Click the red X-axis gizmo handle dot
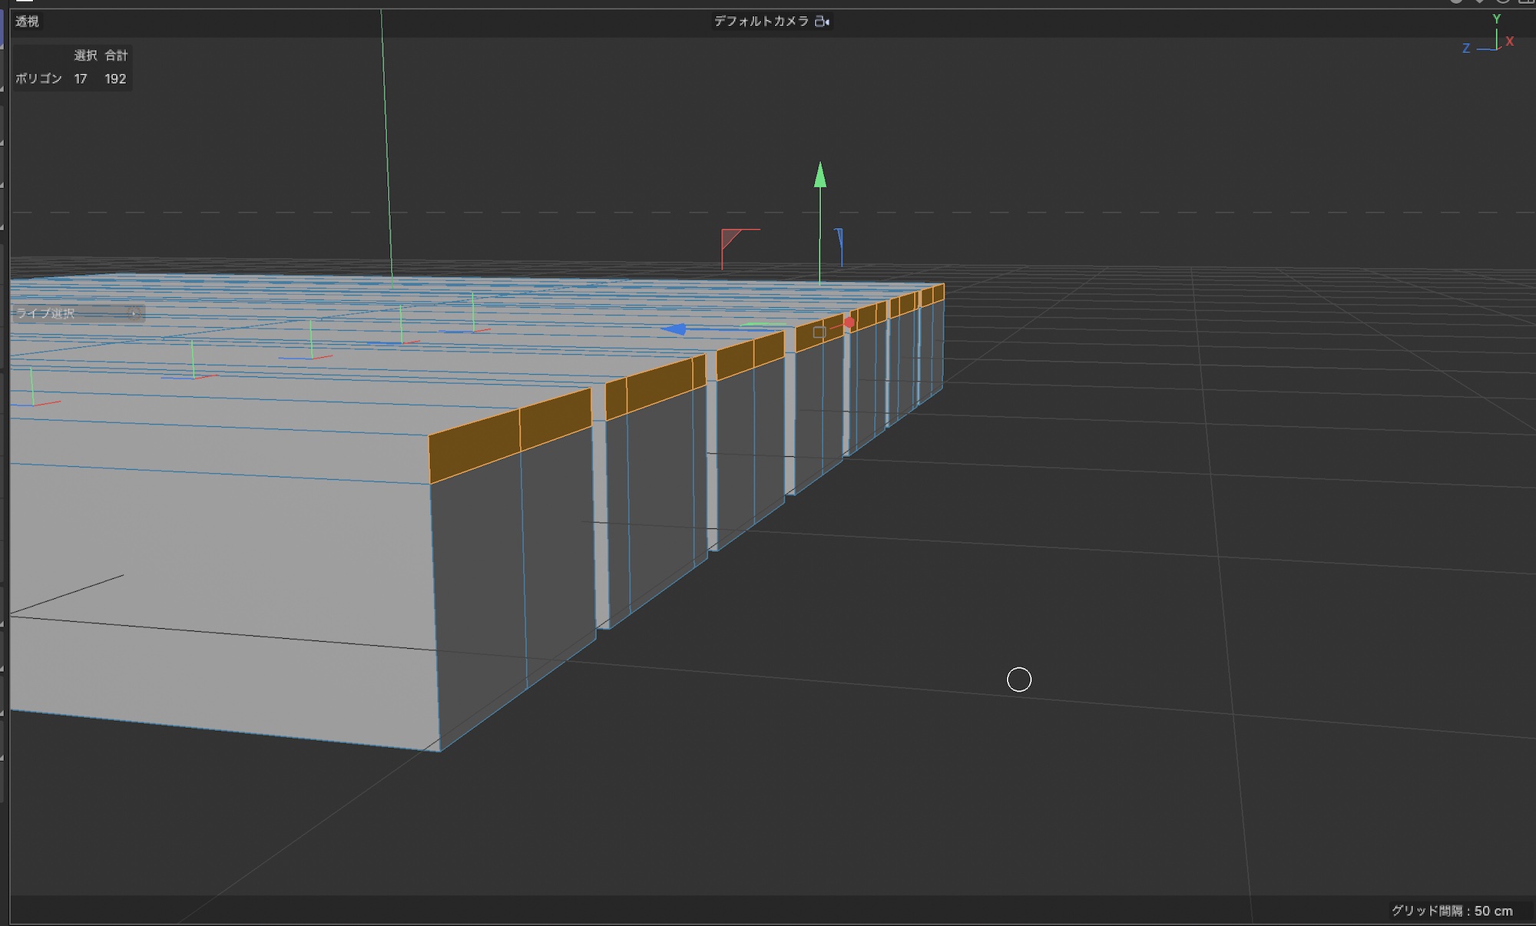The width and height of the screenshot is (1536, 926). pyautogui.click(x=849, y=322)
